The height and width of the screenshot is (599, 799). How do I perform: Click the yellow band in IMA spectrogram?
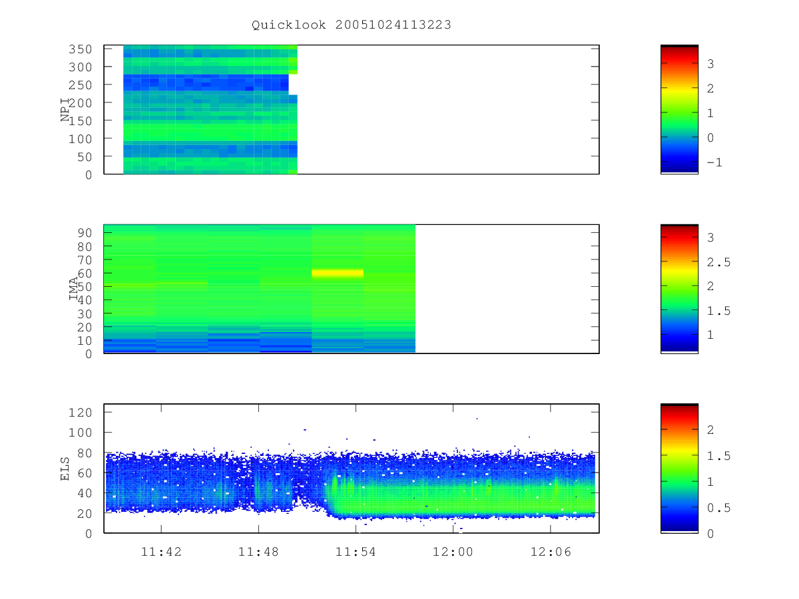click(338, 273)
